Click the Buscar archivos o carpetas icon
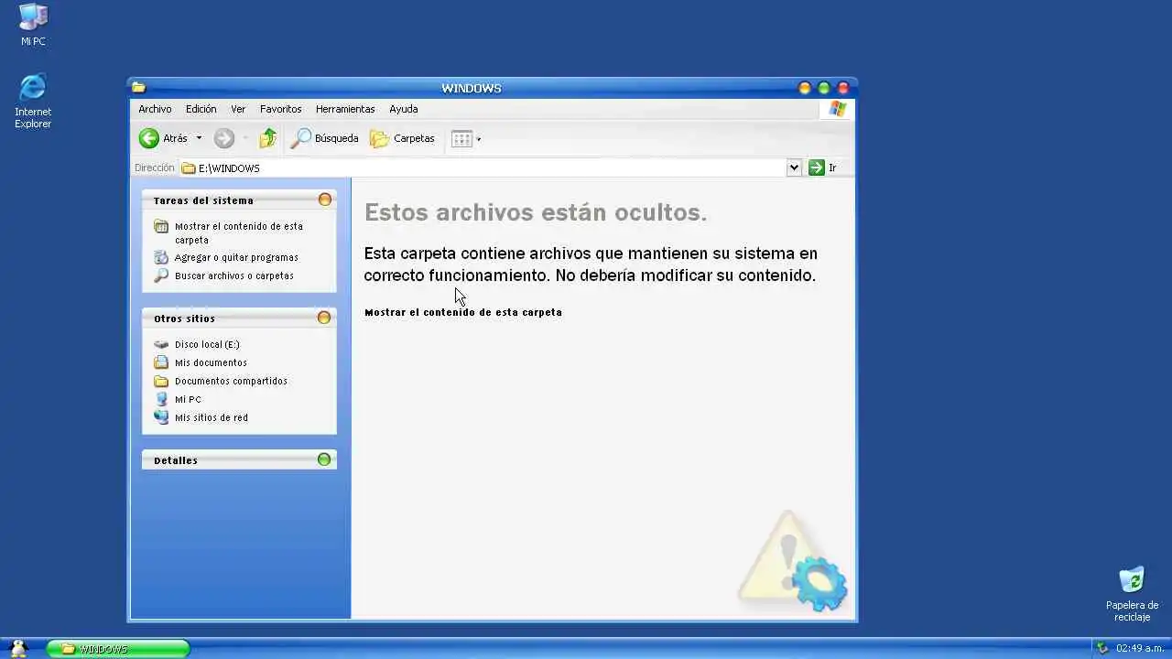This screenshot has width=1172, height=659. [161, 275]
